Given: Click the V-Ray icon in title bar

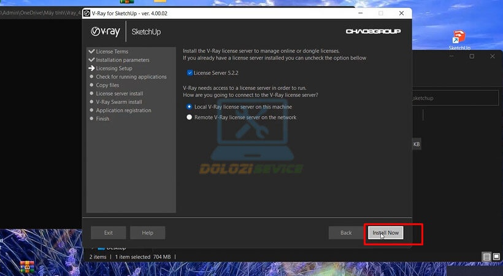Looking at the screenshot, I should [x=86, y=12].
